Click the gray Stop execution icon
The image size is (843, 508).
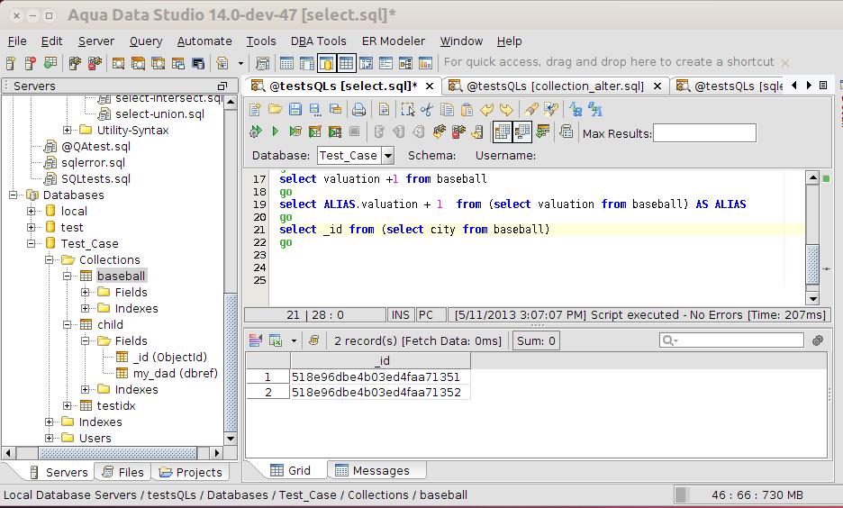pos(354,132)
